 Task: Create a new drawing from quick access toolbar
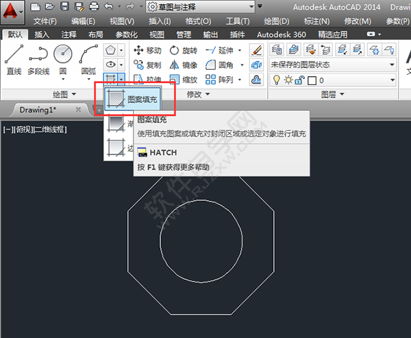tap(36, 6)
